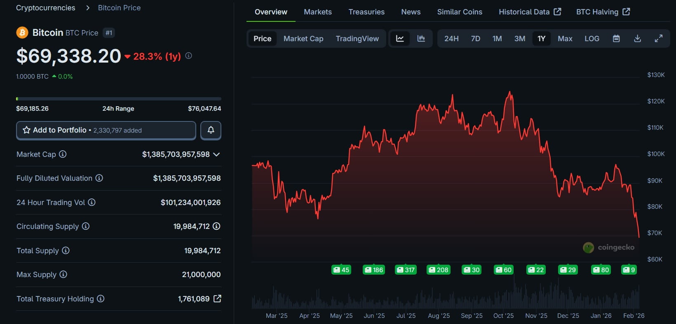
Task: Toggle the LOG scale option
Action: (x=592, y=38)
